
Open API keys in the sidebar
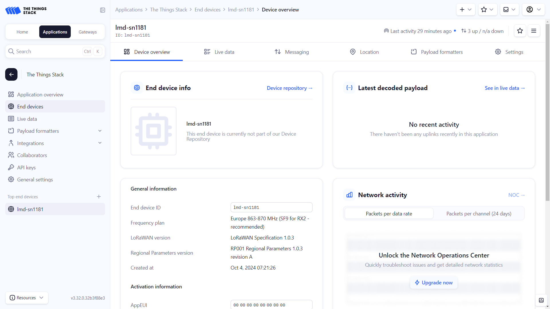[x=26, y=167]
